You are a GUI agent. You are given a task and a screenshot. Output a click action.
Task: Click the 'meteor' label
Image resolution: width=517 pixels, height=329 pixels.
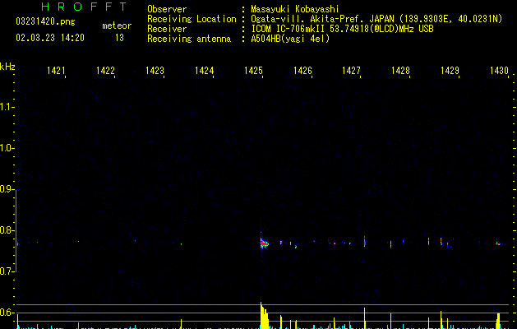click(117, 25)
